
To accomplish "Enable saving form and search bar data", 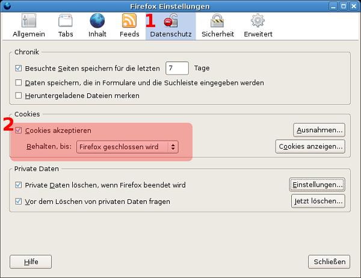I will pos(19,82).
